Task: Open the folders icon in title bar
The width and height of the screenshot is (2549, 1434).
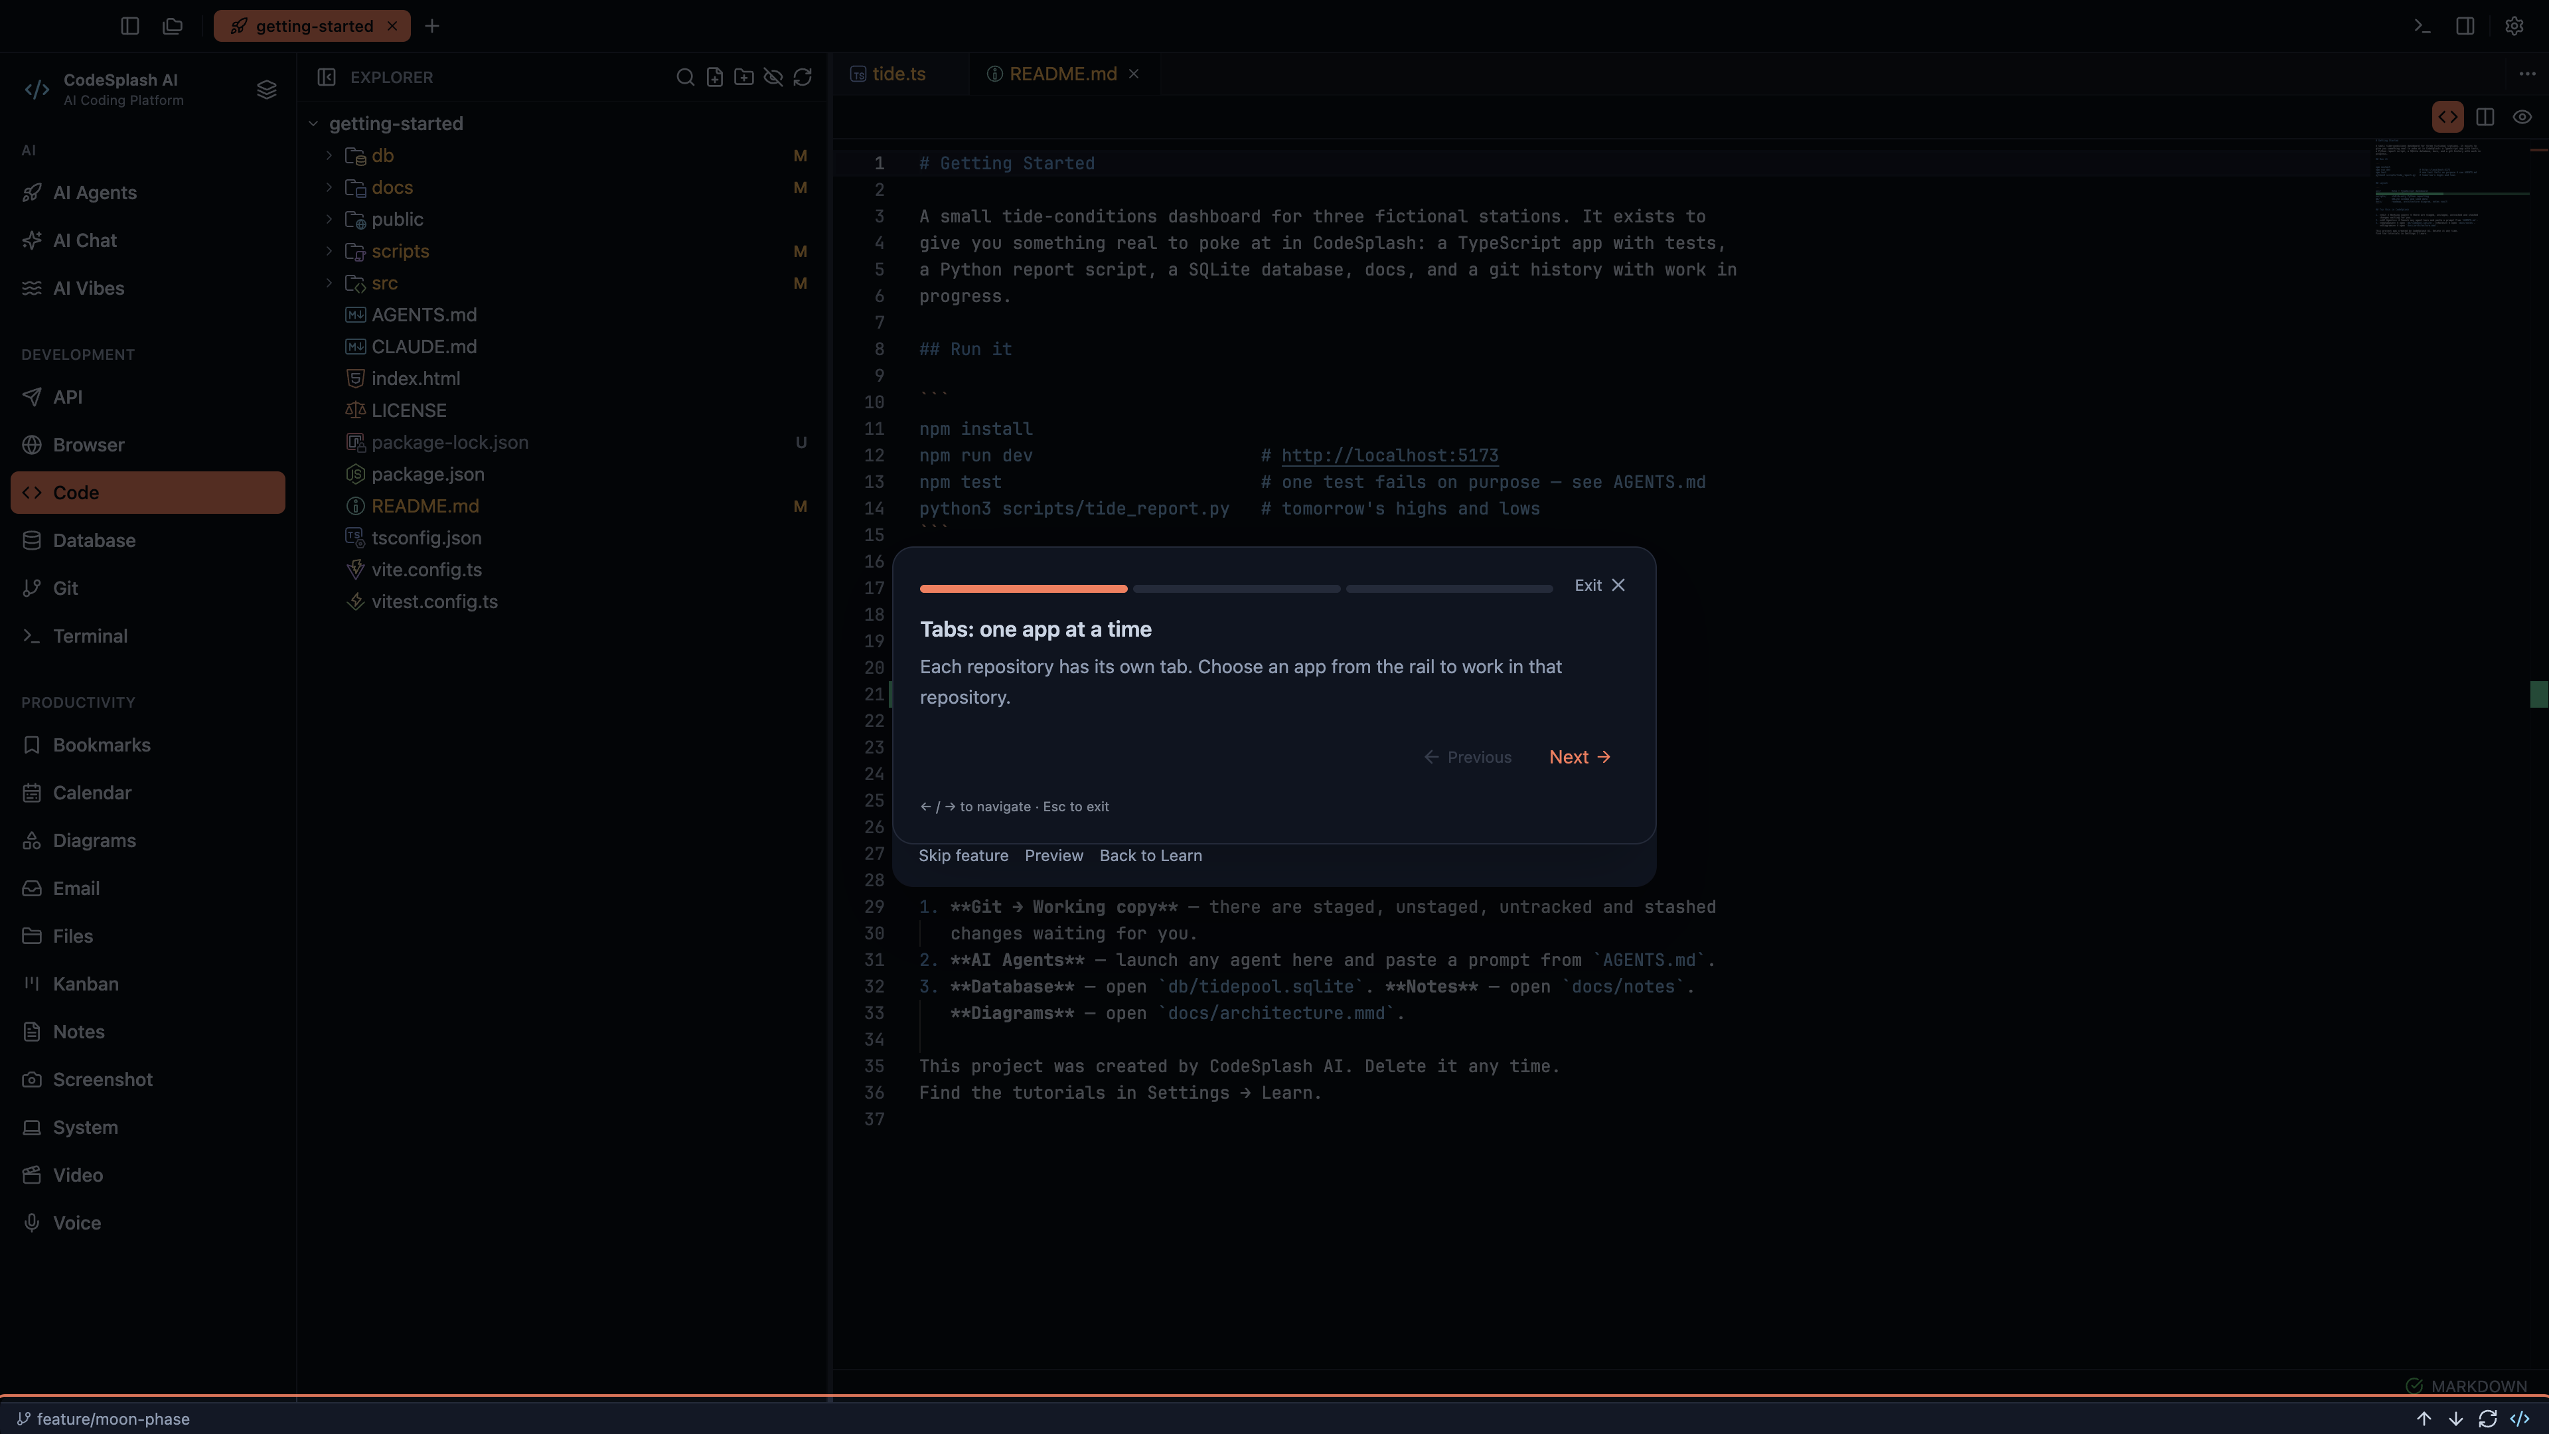Action: [173, 26]
